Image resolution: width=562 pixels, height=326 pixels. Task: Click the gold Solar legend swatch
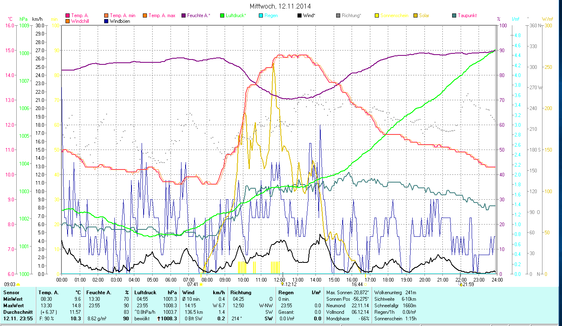tap(415, 16)
